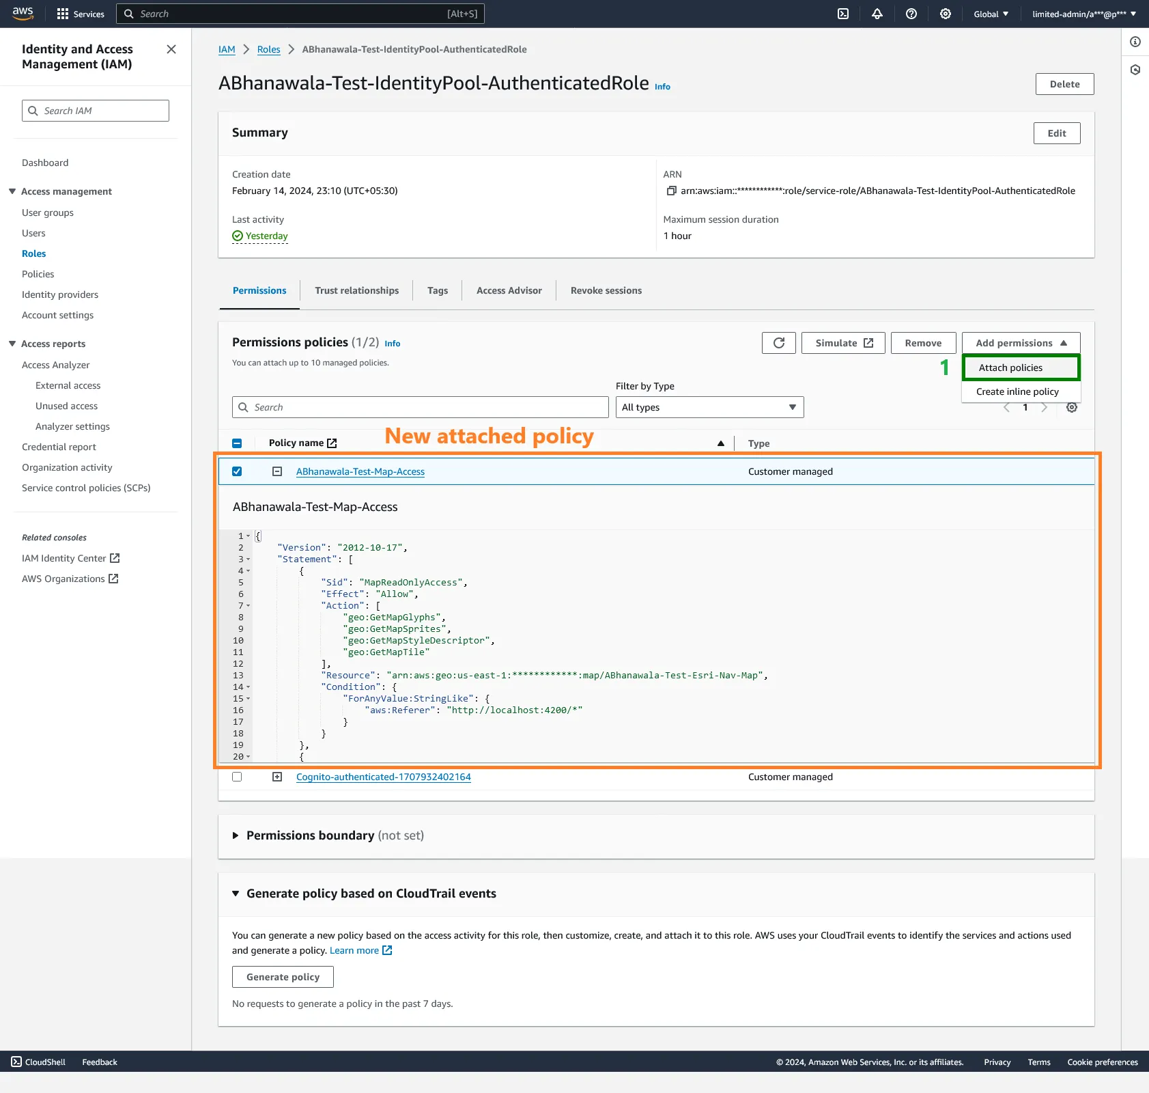Collapse the ABhanawala-Test-Map-Access policy row
1149x1093 pixels.
coord(277,471)
